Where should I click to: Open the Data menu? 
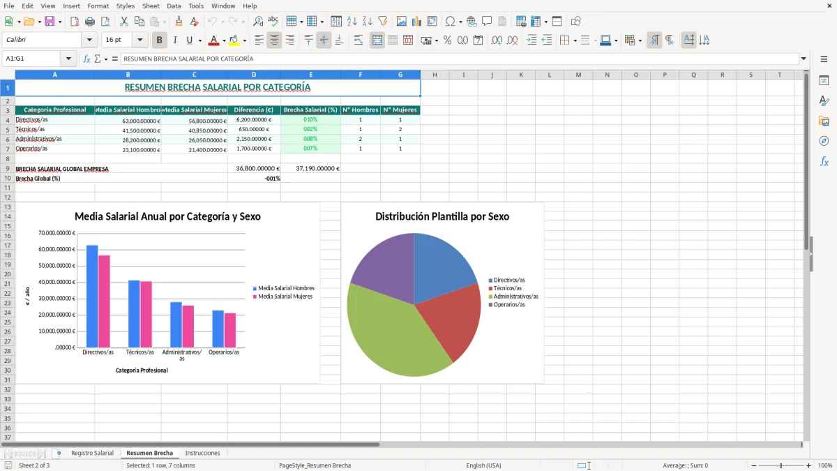pos(174,6)
